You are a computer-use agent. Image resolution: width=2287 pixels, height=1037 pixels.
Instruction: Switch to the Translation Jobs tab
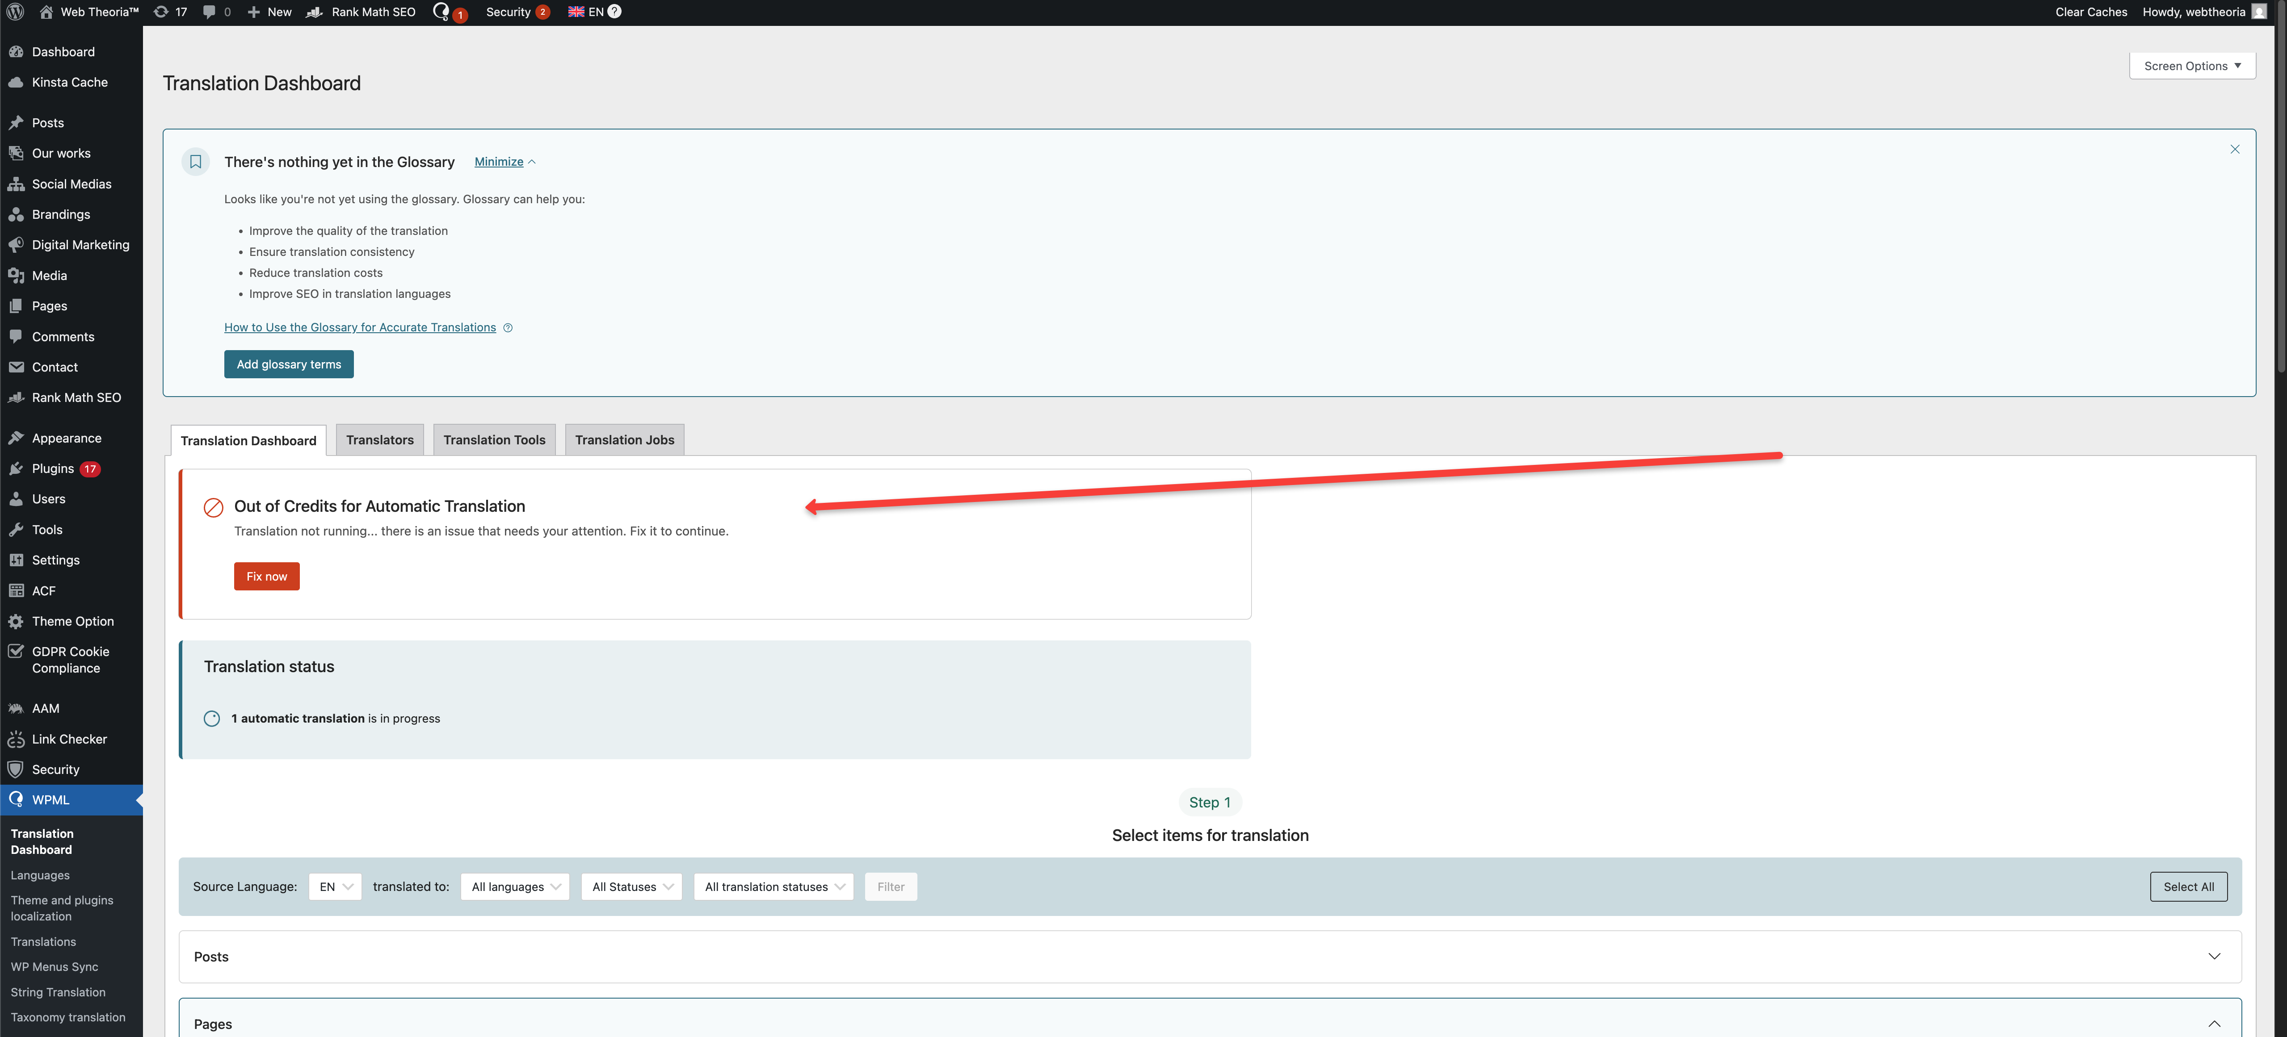pyautogui.click(x=624, y=440)
